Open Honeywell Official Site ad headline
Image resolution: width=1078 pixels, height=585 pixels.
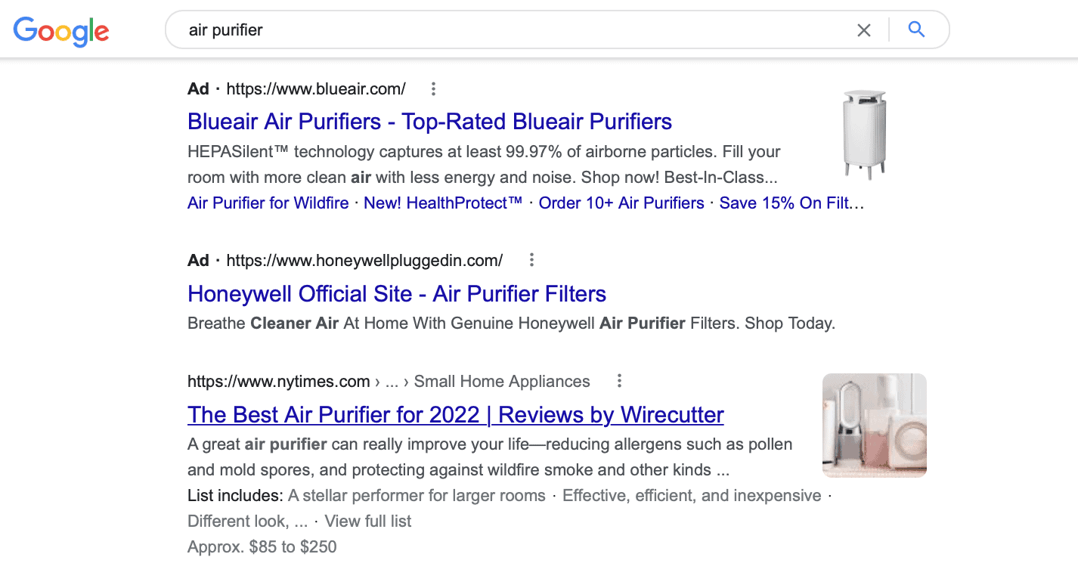tap(397, 293)
